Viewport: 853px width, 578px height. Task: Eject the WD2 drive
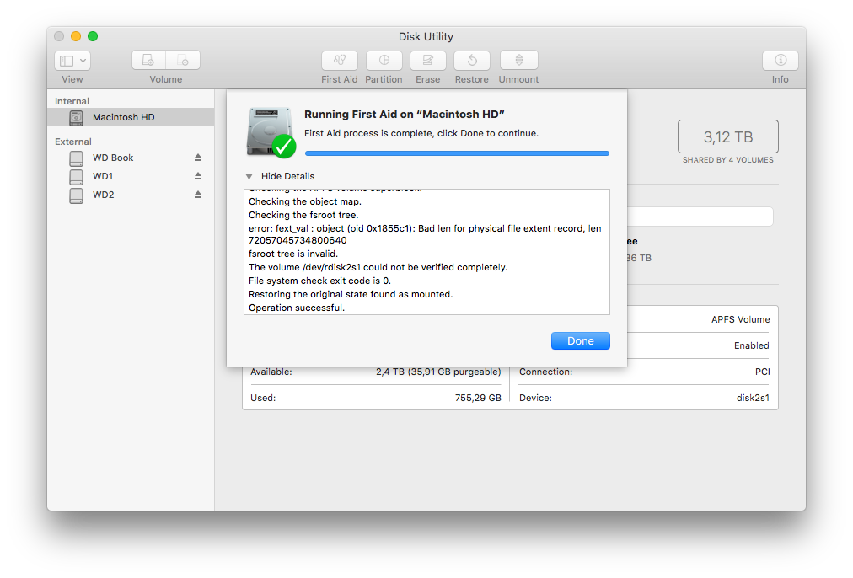click(198, 195)
